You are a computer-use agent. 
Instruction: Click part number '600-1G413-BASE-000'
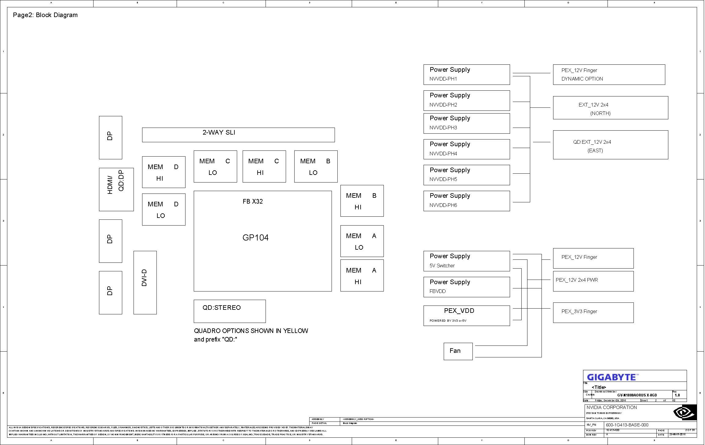click(x=627, y=425)
